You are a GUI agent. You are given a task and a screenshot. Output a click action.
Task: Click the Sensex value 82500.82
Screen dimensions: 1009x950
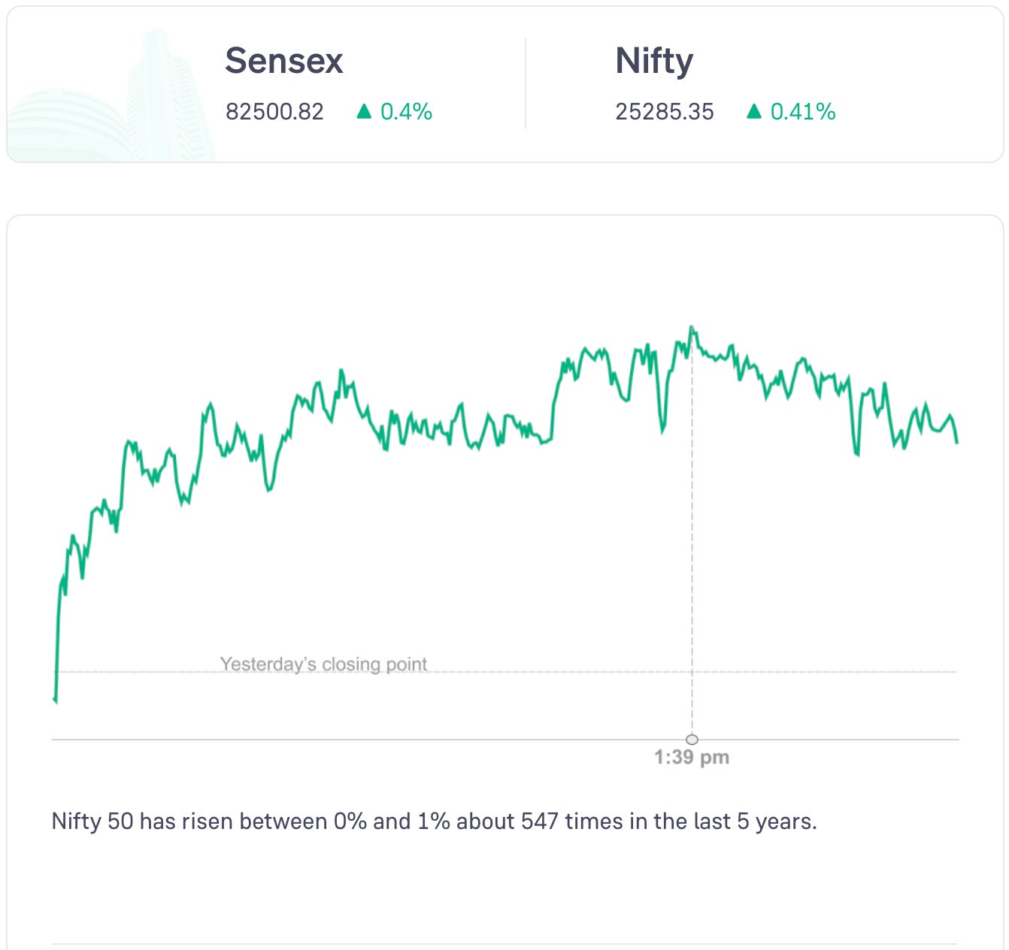click(274, 112)
